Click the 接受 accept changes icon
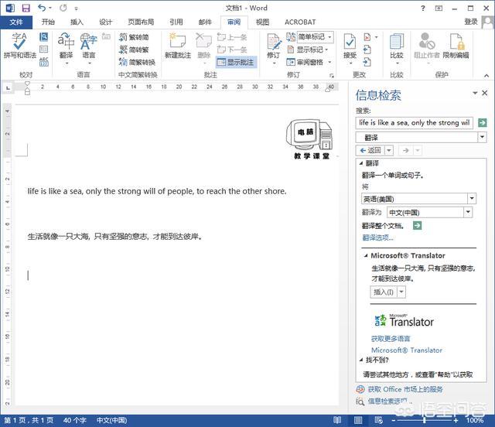The image size is (495, 427). [350, 45]
